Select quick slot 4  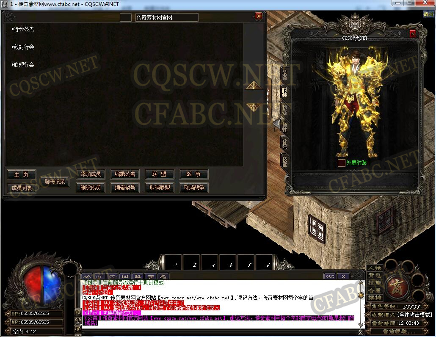pyautogui.click(x=228, y=262)
